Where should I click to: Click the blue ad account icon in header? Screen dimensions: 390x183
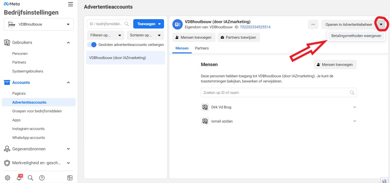click(x=177, y=24)
